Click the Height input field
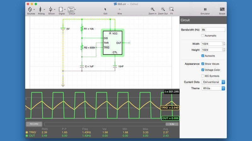Viewport: 252px width, 141px height. click(212, 50)
